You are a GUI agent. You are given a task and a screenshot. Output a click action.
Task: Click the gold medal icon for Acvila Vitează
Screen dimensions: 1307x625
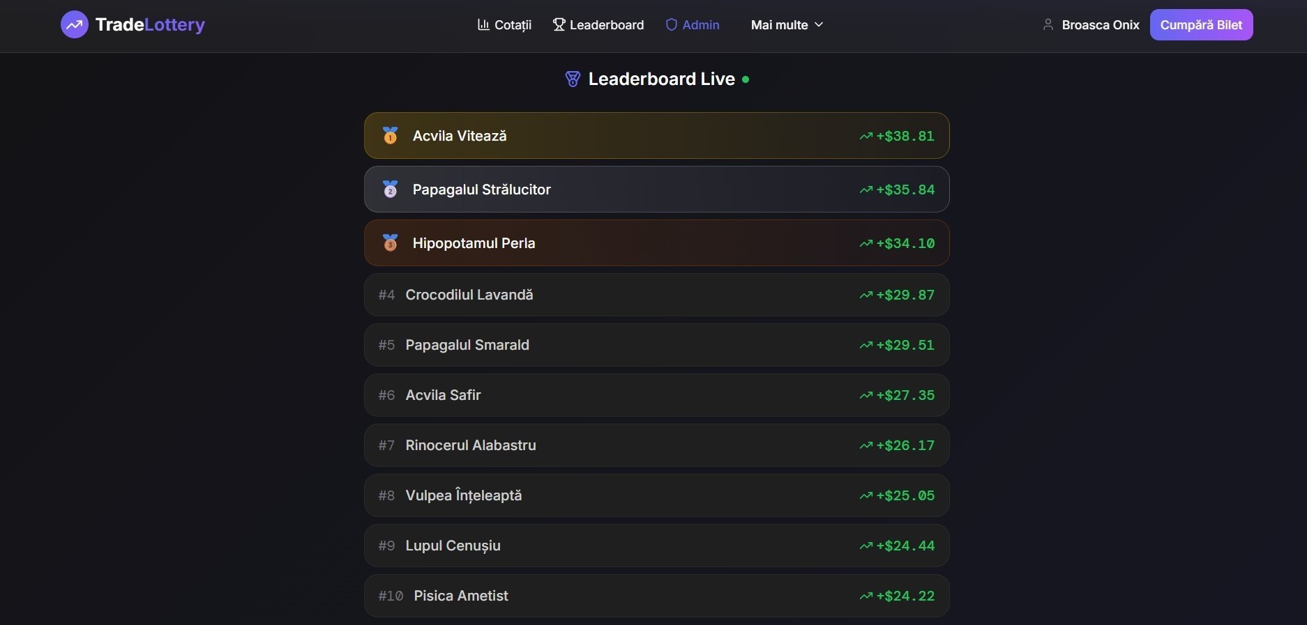pos(391,135)
